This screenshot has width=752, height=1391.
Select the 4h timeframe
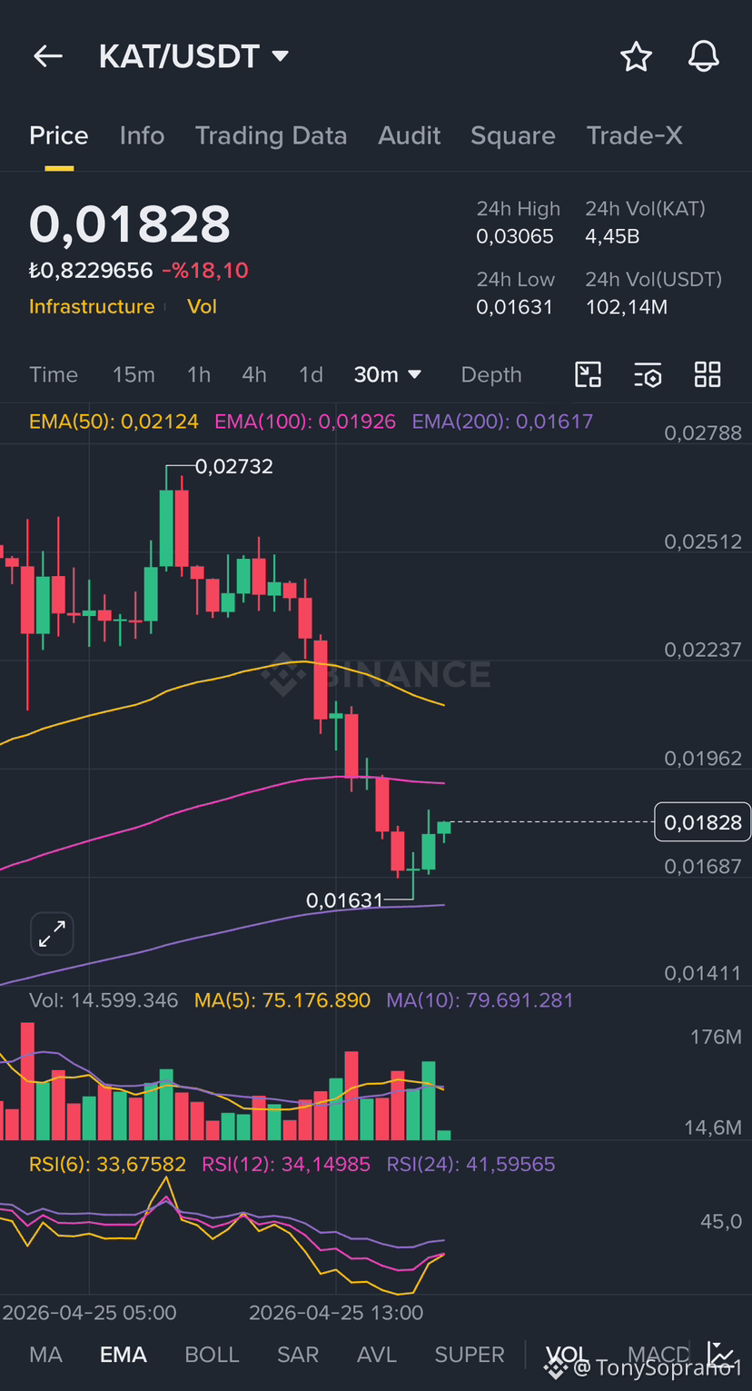[254, 374]
